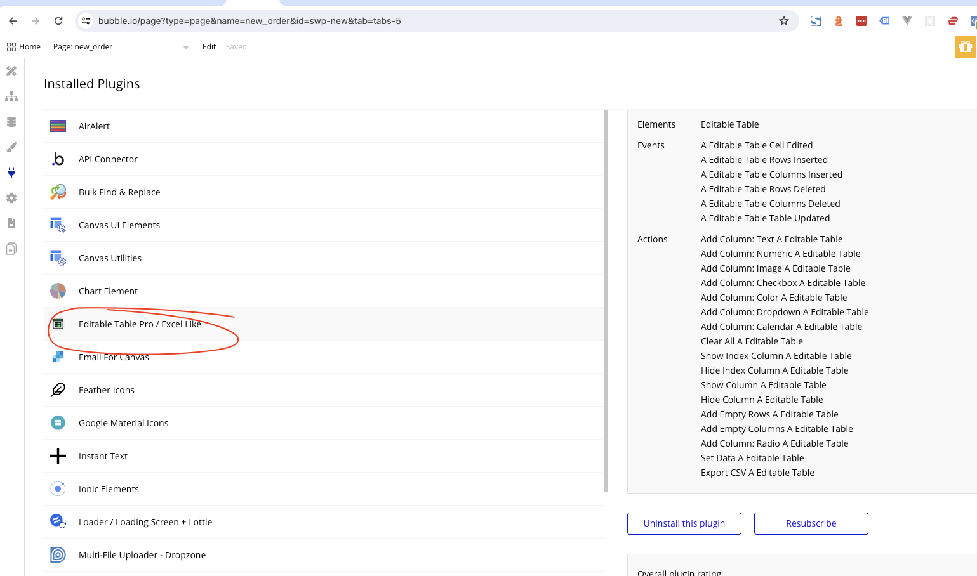Image resolution: width=977 pixels, height=576 pixels.
Task: Select Loader / Loading Screen + Lottie
Action: [324, 522]
